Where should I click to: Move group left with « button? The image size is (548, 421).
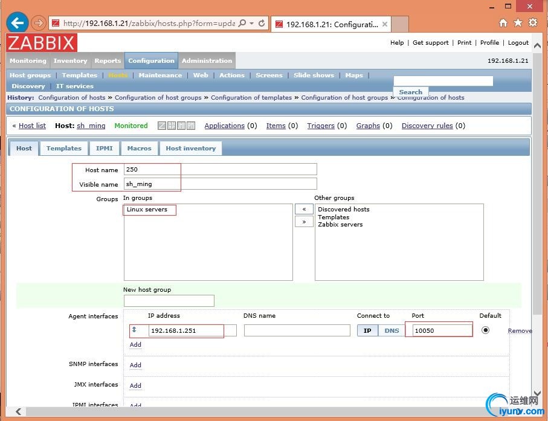304,209
